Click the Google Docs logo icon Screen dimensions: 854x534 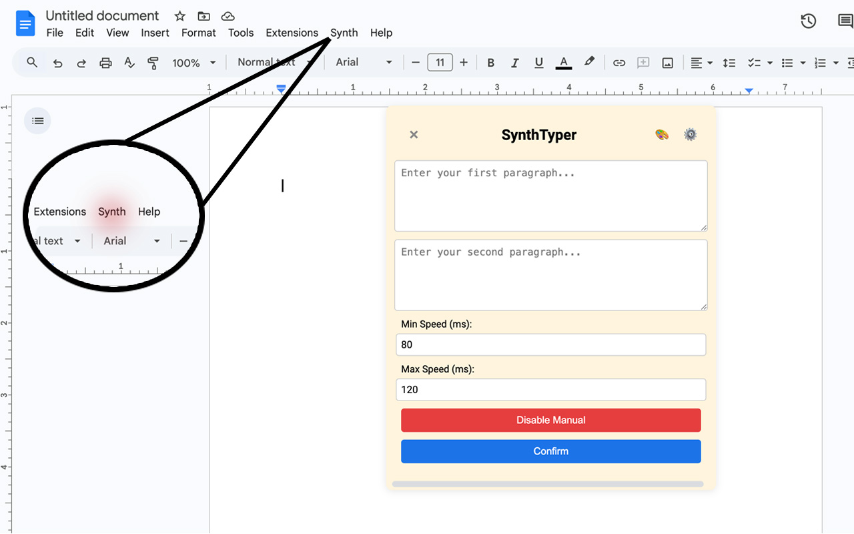(x=25, y=23)
